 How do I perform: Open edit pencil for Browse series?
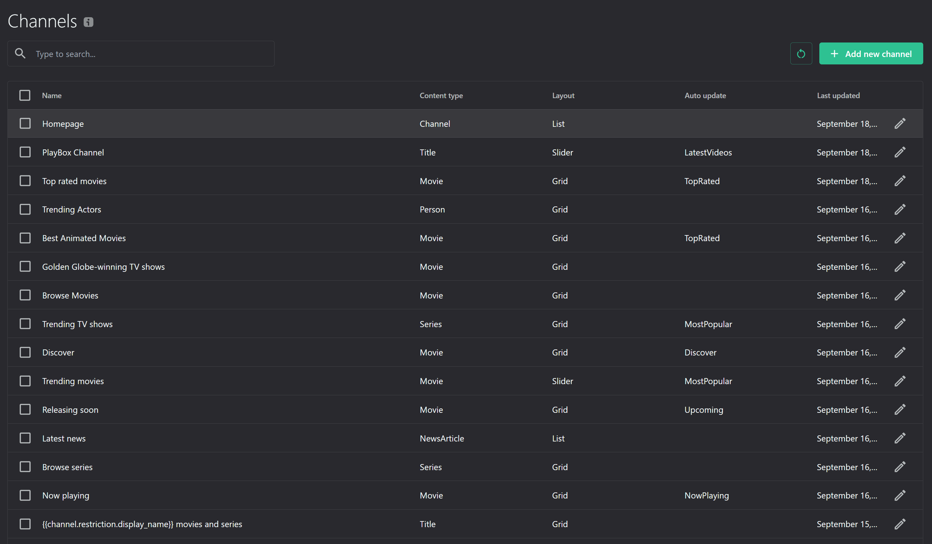pos(900,467)
